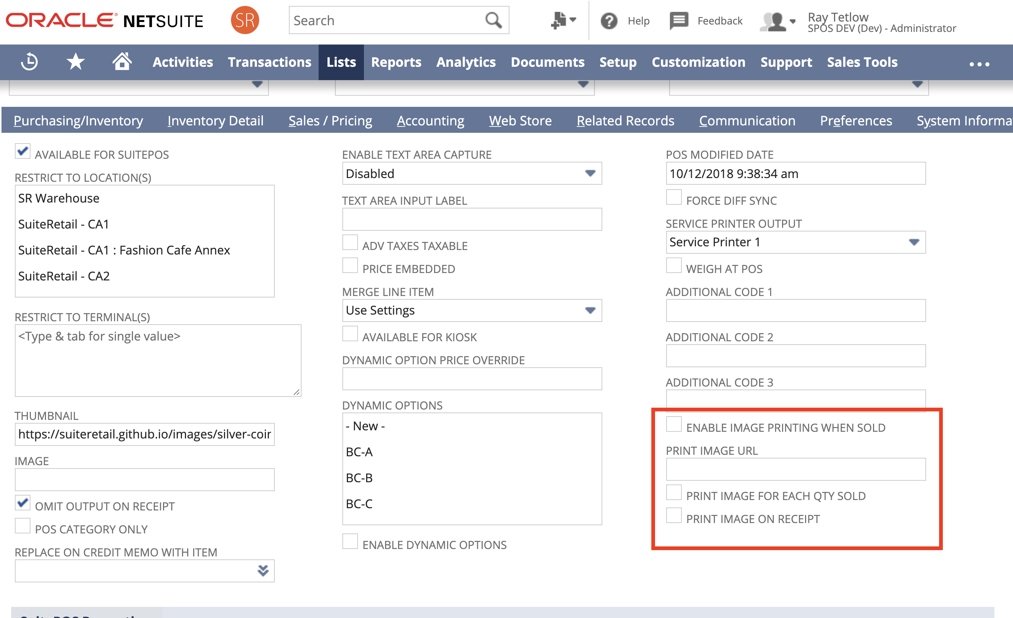Open the Recent Records history icon
Image resolution: width=1013 pixels, height=618 pixels.
(29, 62)
